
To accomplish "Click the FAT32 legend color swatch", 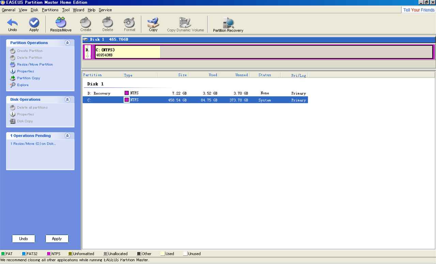I will point(24,254).
